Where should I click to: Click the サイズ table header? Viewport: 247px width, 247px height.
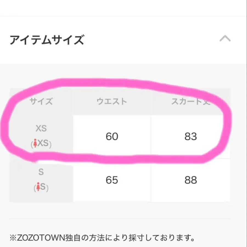[x=41, y=102]
